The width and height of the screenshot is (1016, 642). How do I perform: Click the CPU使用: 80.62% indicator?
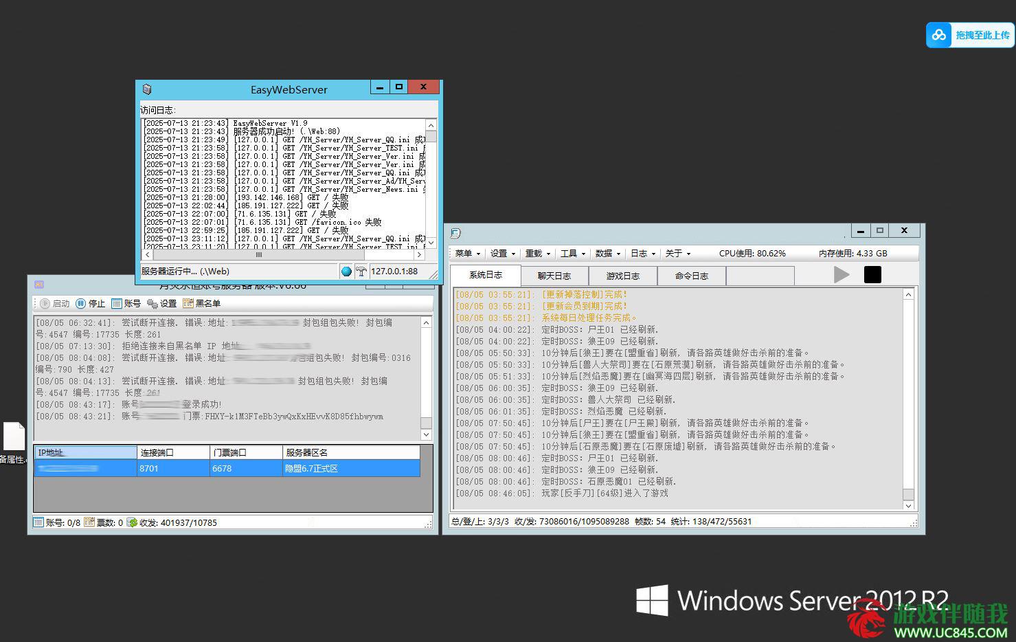752,254
